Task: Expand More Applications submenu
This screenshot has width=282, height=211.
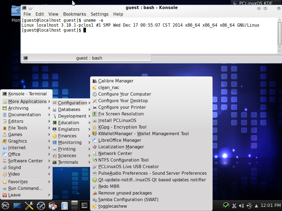Action: [26, 102]
